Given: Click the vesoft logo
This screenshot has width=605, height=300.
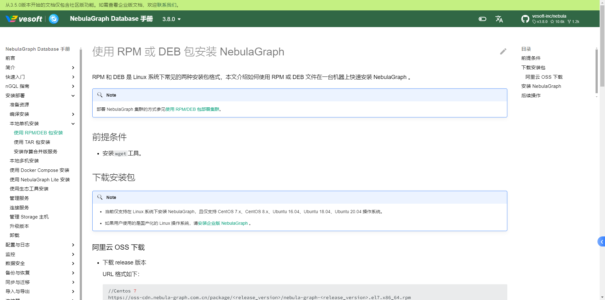Looking at the screenshot, I should 24,19.
